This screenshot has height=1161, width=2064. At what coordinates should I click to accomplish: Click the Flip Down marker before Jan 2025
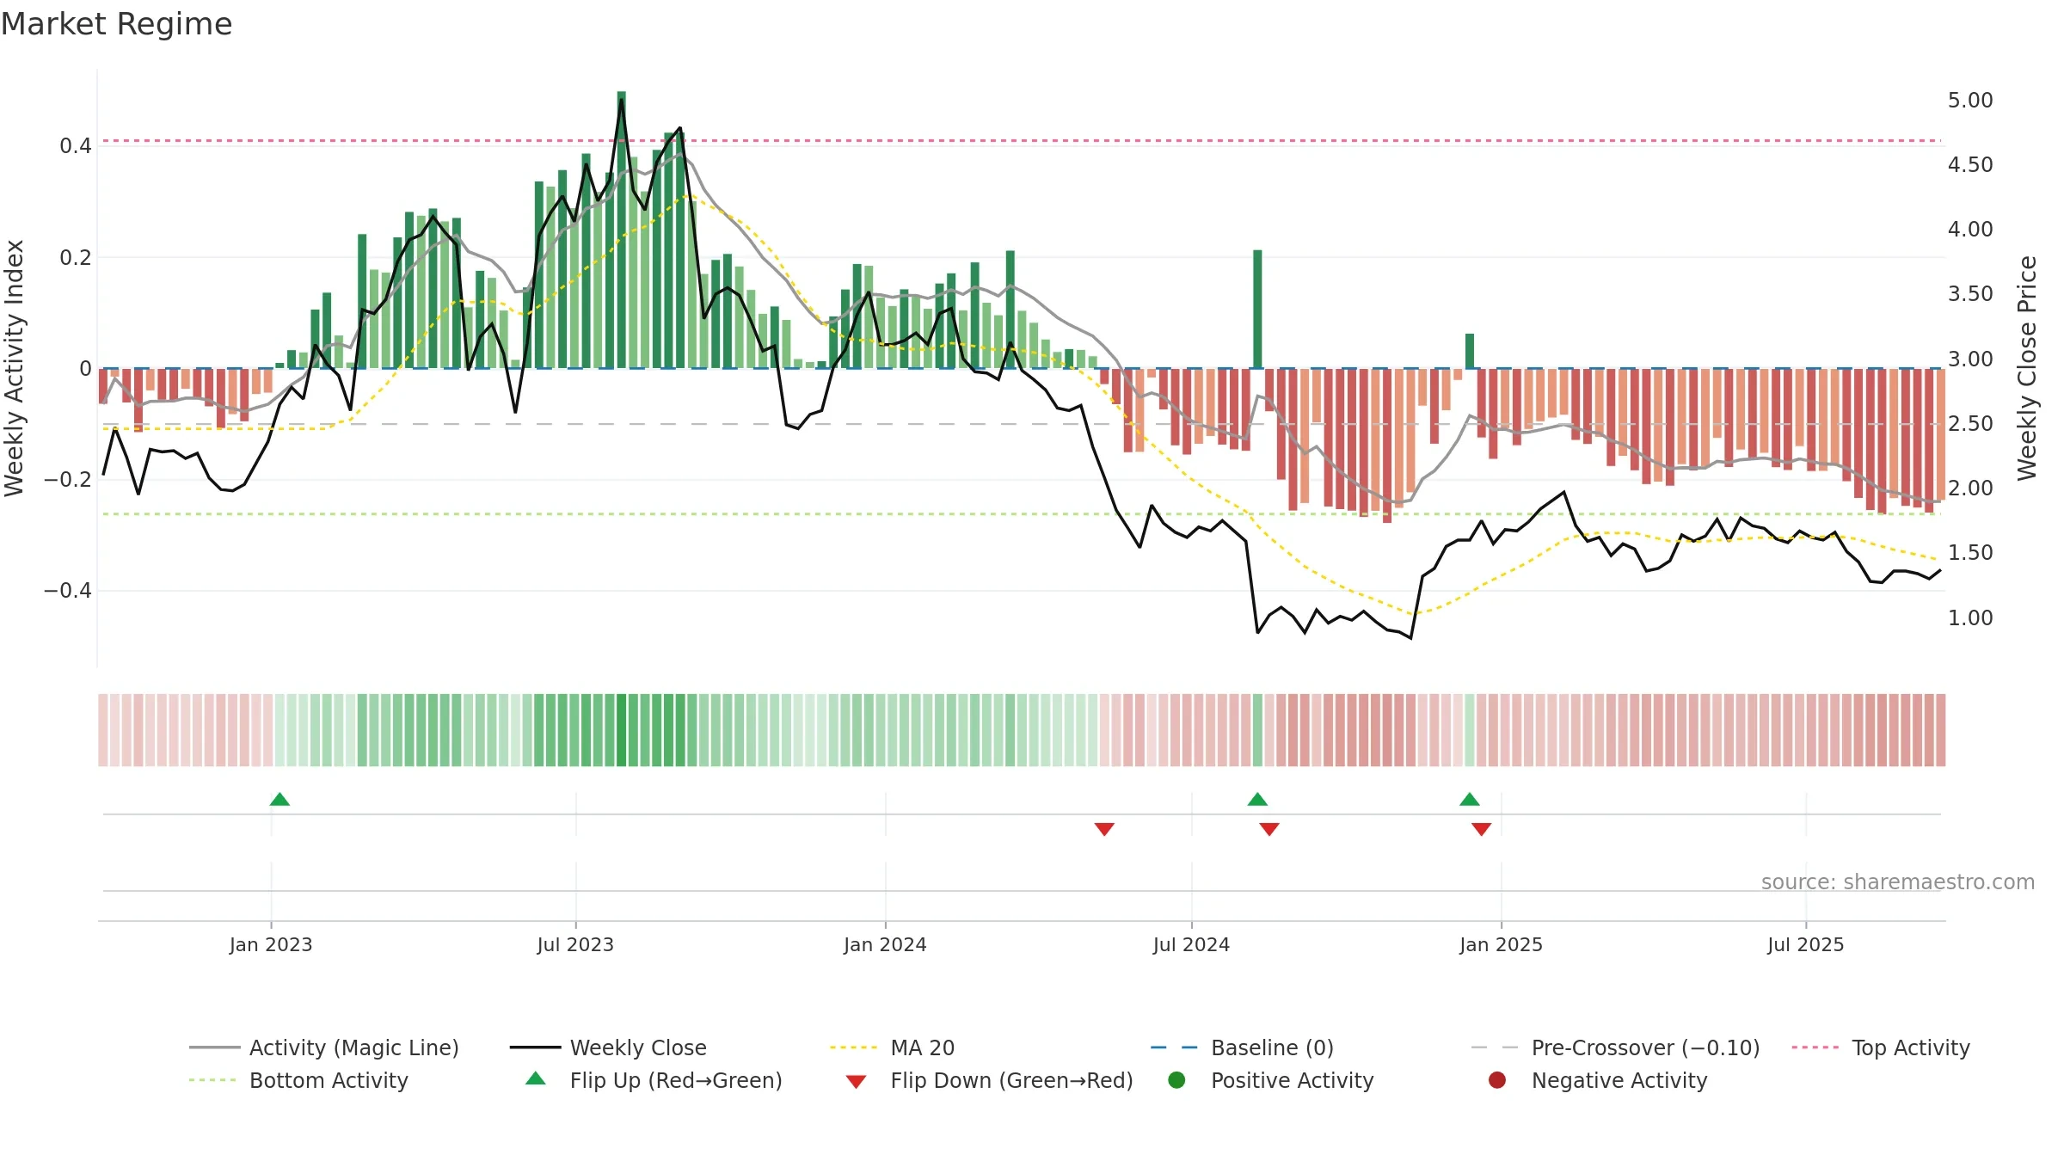[x=1481, y=829]
